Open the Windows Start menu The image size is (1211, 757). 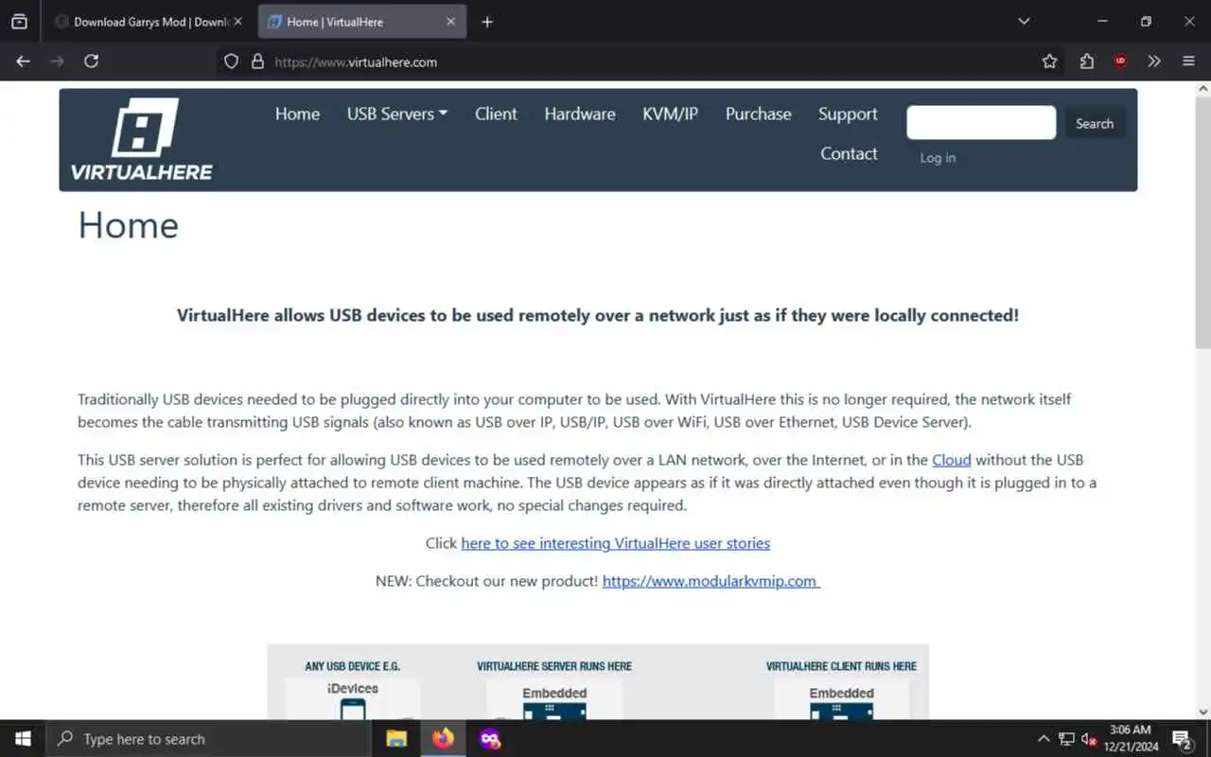tap(23, 739)
